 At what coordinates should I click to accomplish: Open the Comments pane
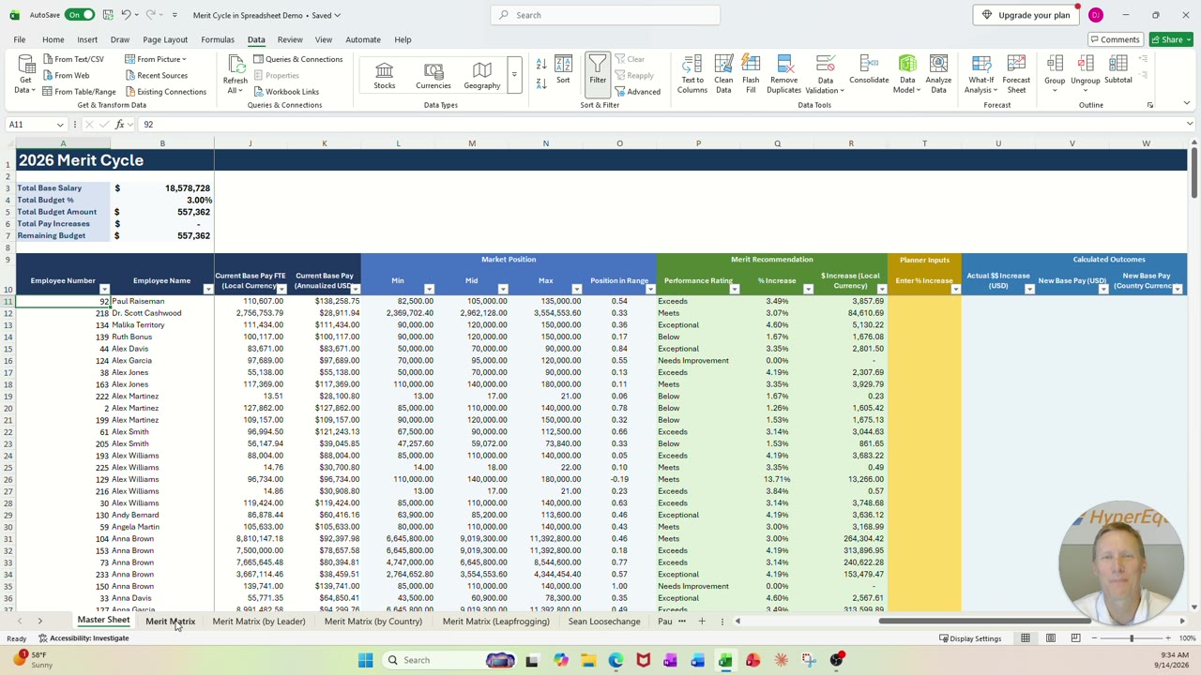1115,39
